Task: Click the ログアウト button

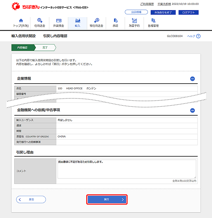Action: (x=188, y=12)
